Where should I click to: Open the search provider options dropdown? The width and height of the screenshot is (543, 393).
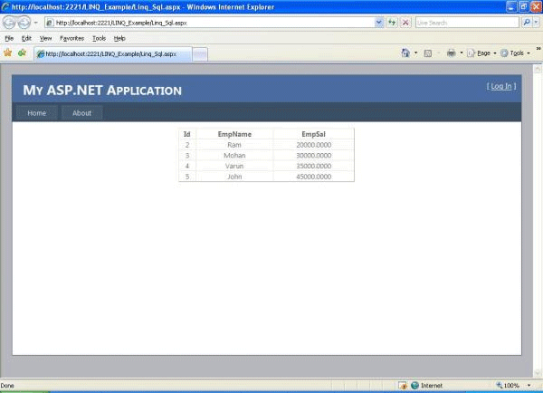536,23
